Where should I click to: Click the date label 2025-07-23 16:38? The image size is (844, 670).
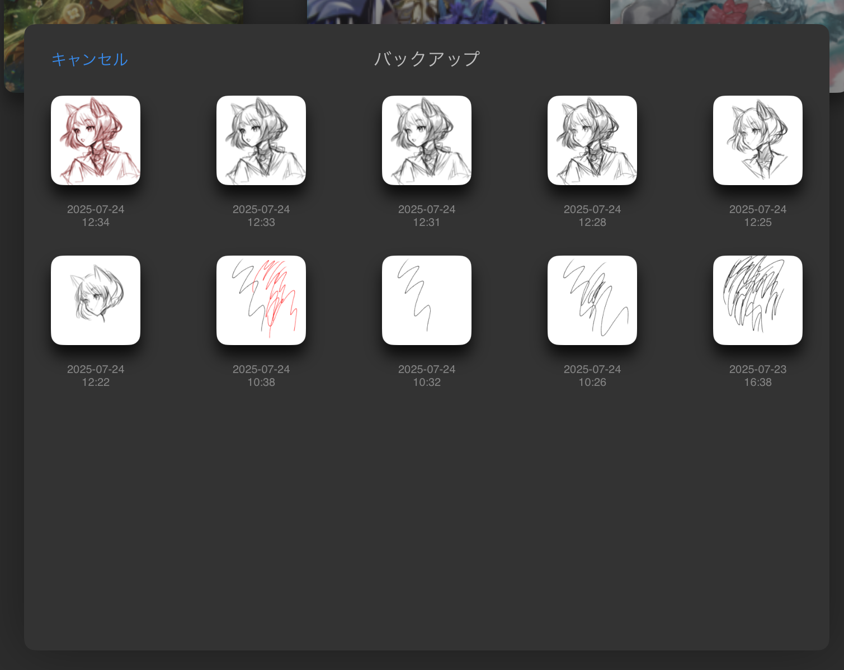coord(758,376)
